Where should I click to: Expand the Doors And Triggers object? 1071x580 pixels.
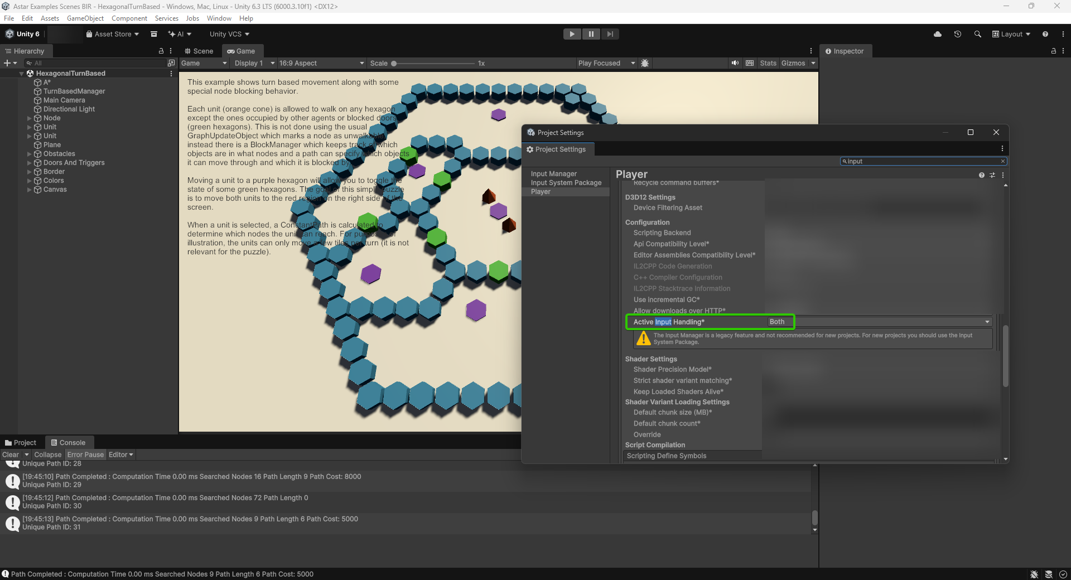(30, 163)
